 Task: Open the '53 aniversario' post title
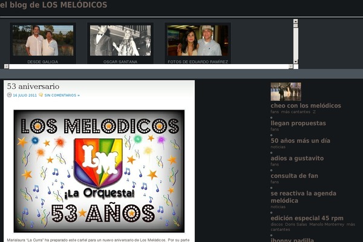[x=33, y=87]
